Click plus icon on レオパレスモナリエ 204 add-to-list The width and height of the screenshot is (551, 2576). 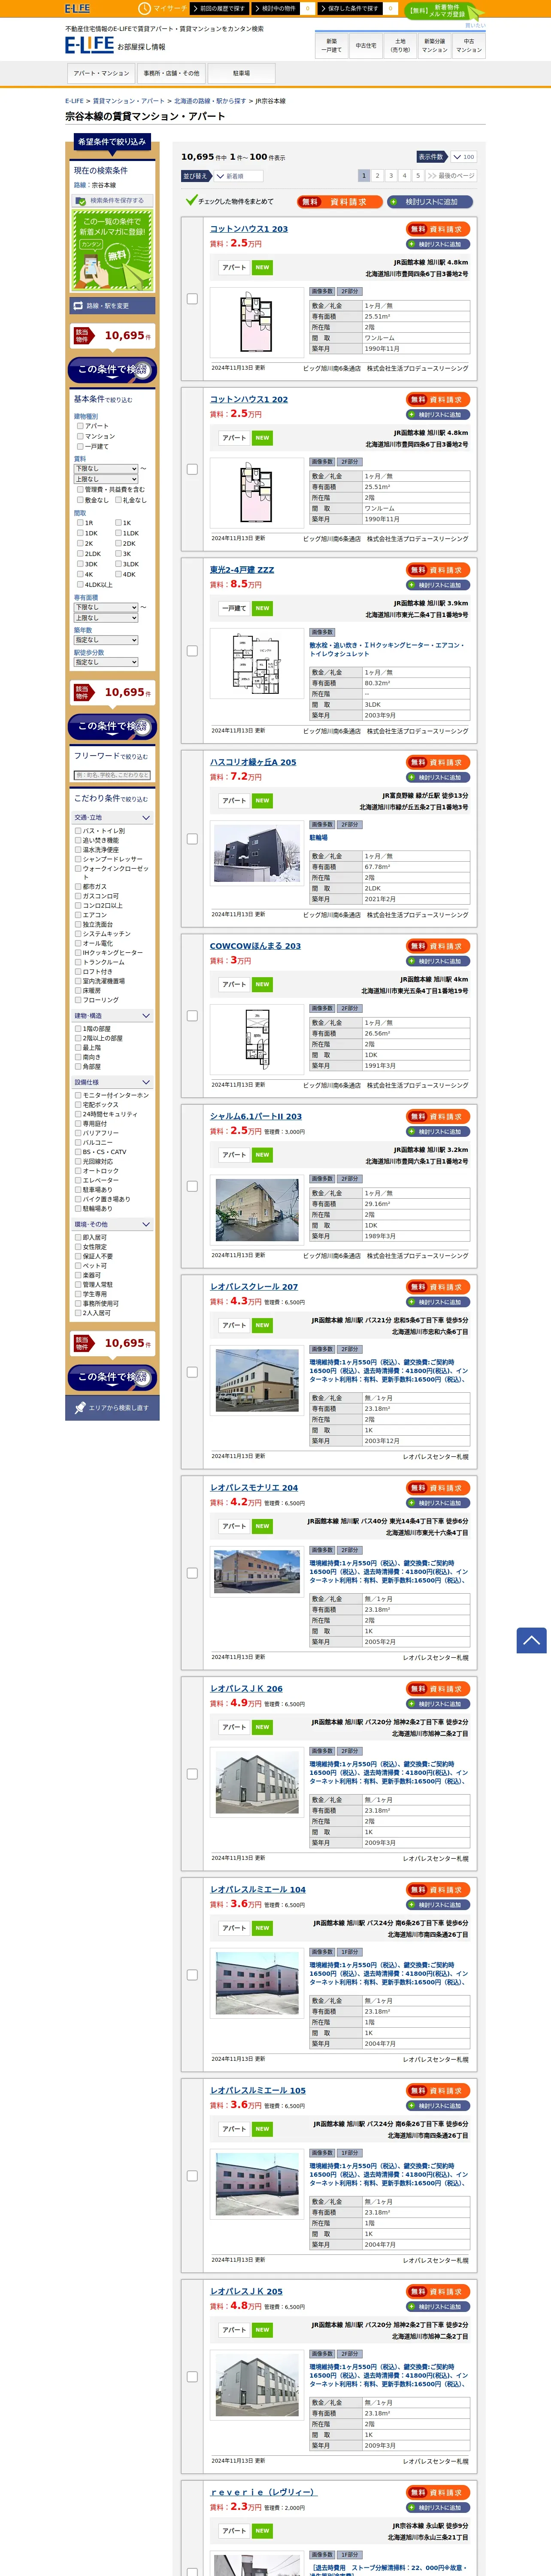411,1503
